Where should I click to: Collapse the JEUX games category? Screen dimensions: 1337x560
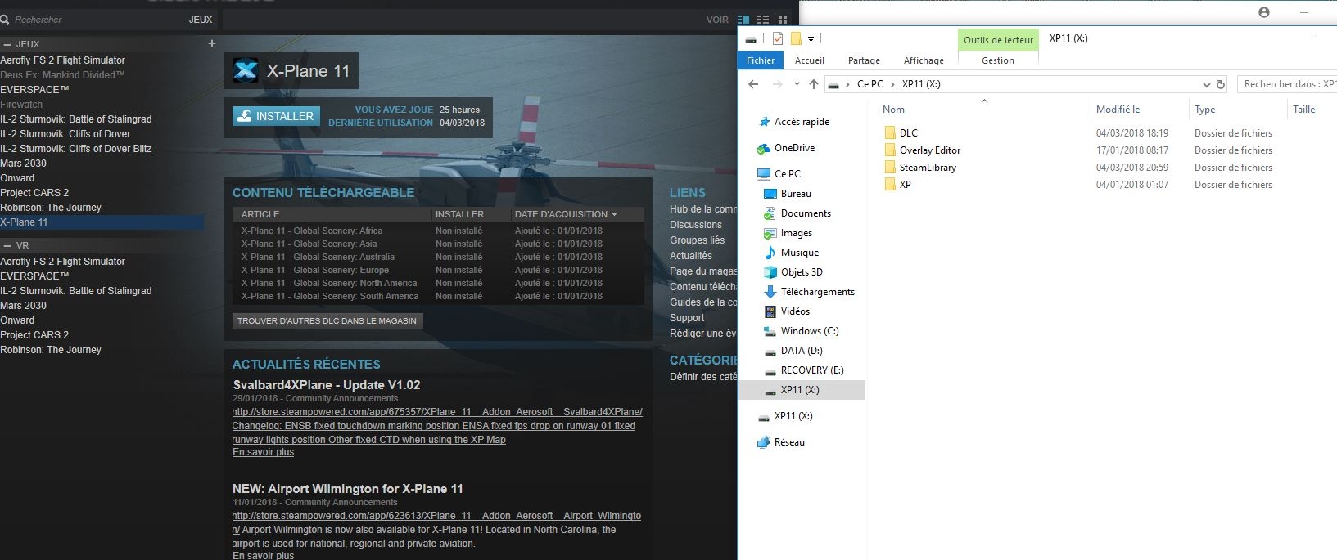(7, 44)
